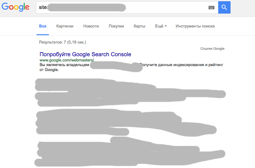This screenshot has width=255, height=168.
Task: Expand the Ещё dropdown menu
Action: (x=161, y=26)
